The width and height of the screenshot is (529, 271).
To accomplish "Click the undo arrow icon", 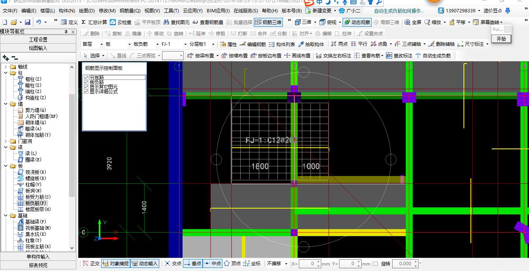I will coord(38,22).
